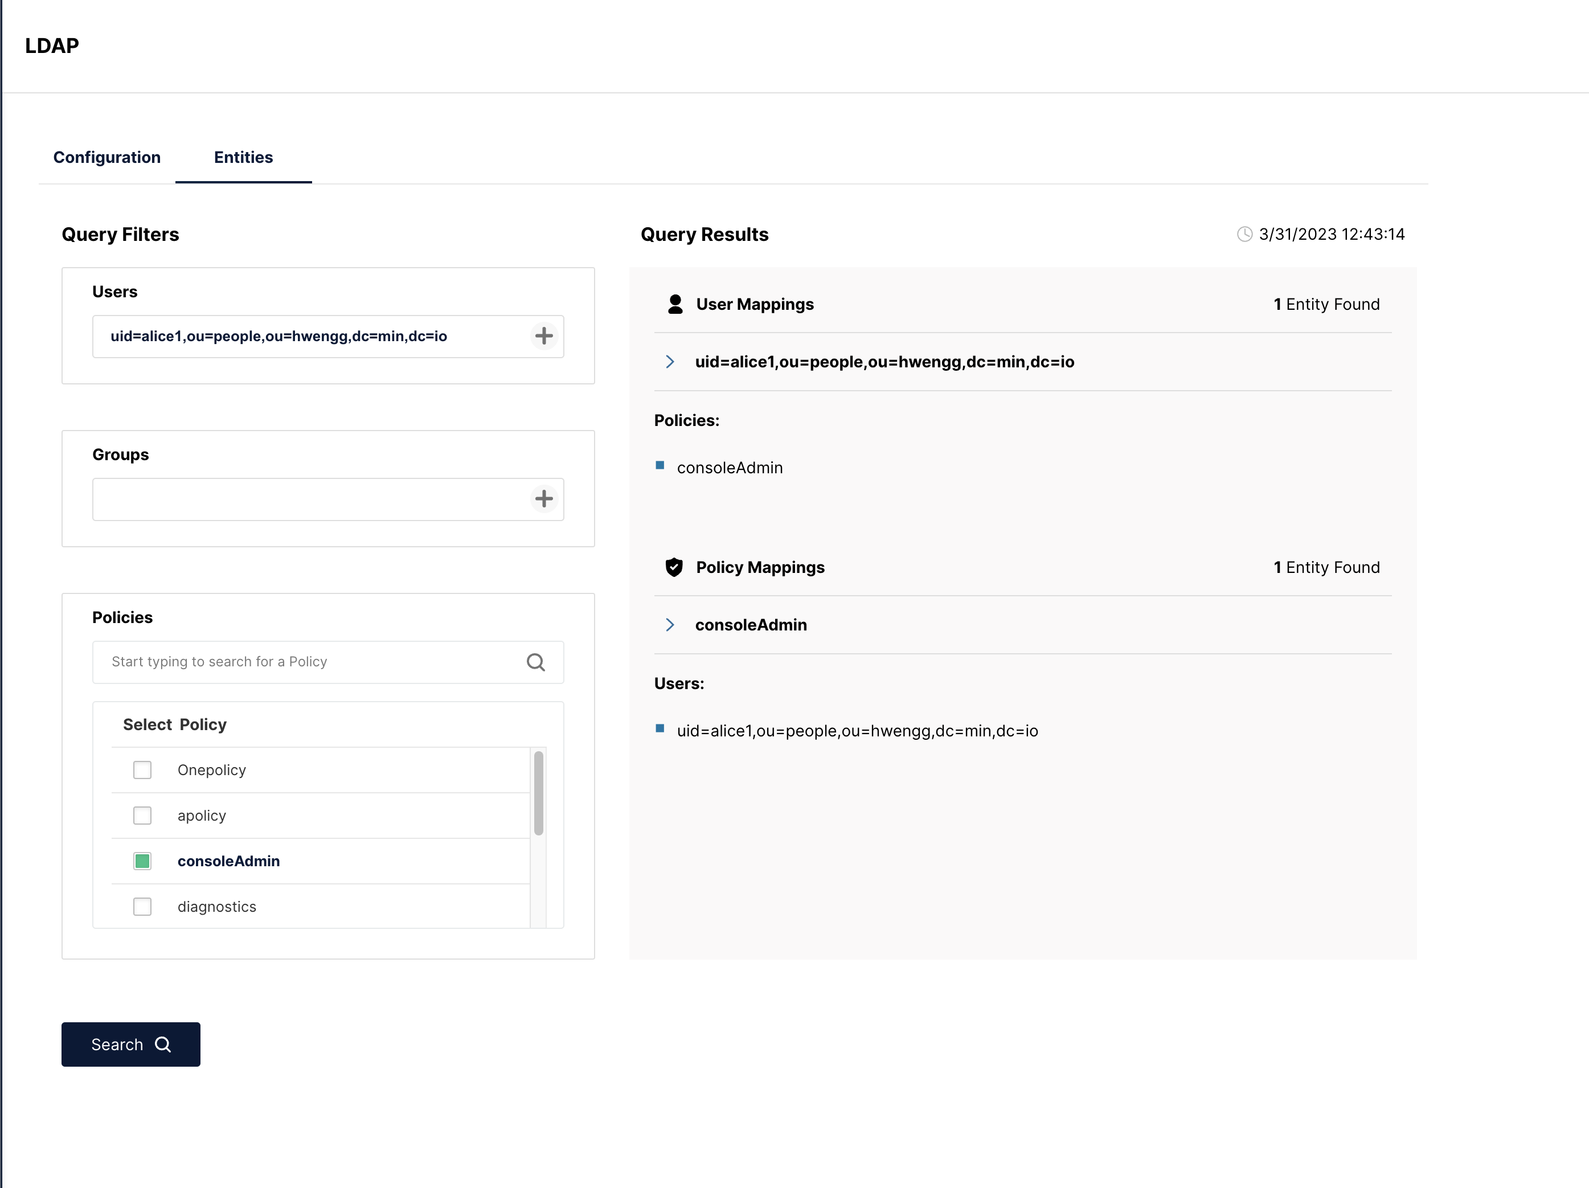The height and width of the screenshot is (1188, 1589).
Task: Switch to the Configuration tab
Action: 107,157
